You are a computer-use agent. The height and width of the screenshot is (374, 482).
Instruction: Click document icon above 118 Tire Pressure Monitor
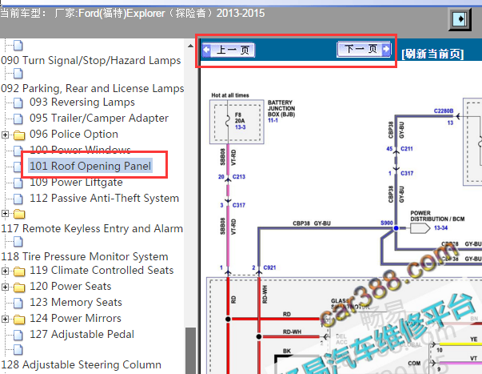(18, 242)
